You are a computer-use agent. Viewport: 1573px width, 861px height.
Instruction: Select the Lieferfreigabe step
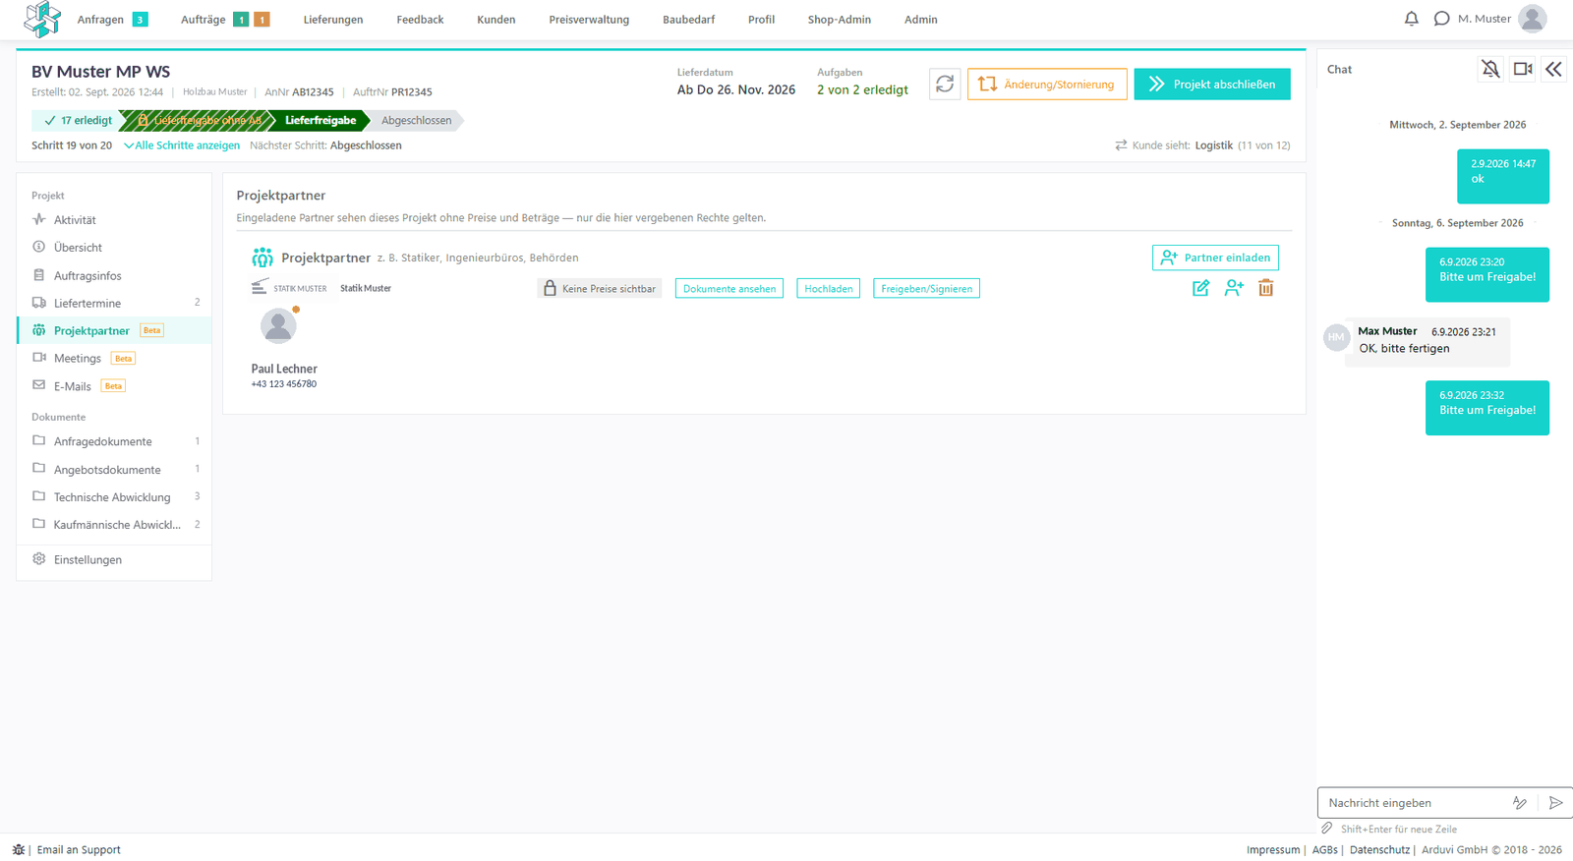click(320, 121)
